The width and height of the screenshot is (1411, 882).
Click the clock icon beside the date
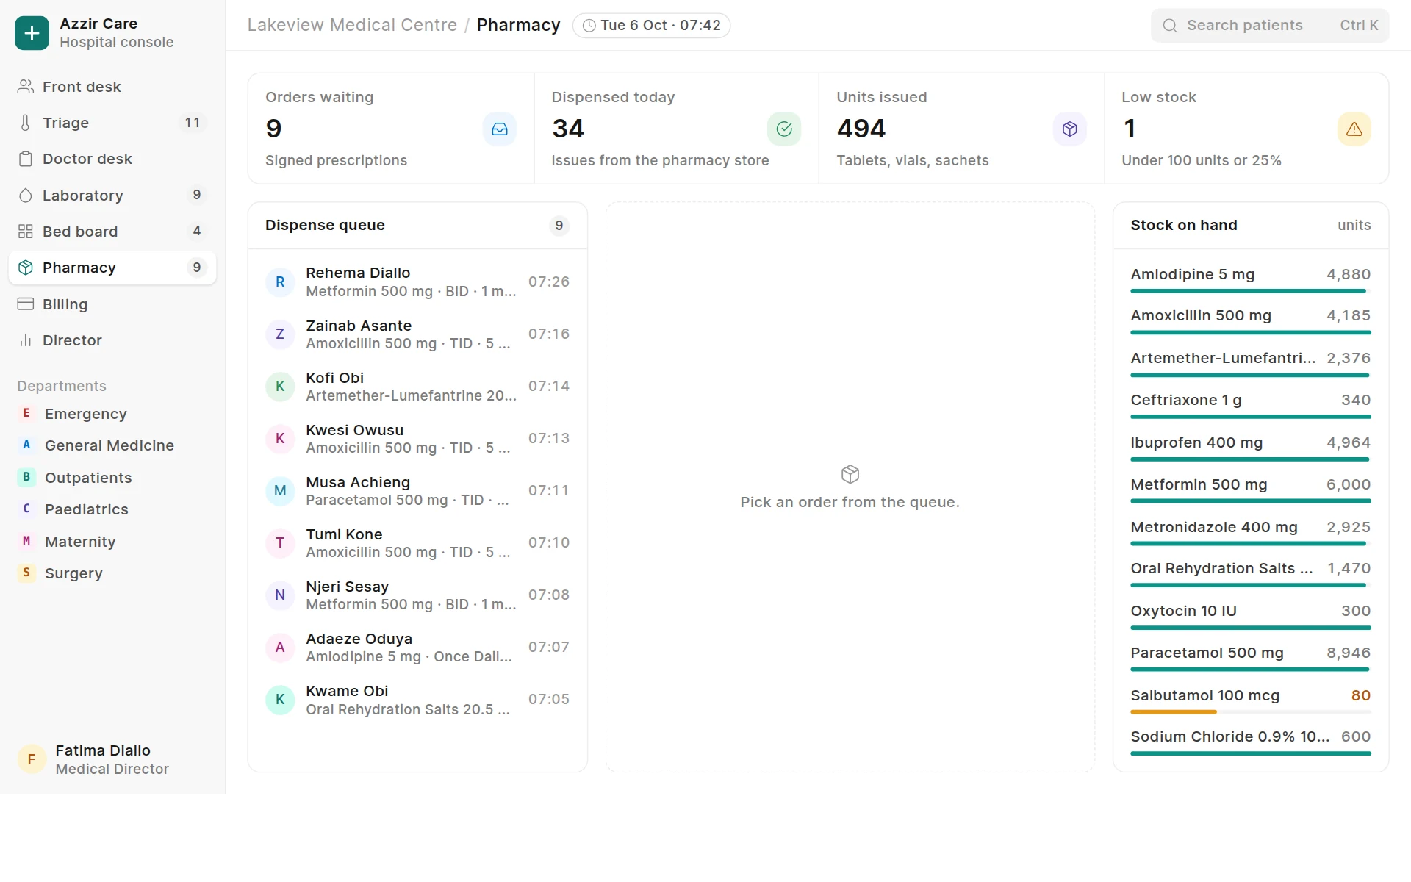coord(589,26)
